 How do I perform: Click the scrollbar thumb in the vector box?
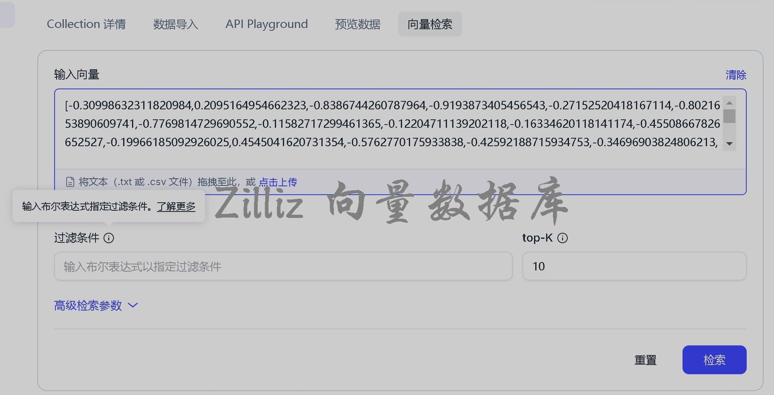pos(729,116)
